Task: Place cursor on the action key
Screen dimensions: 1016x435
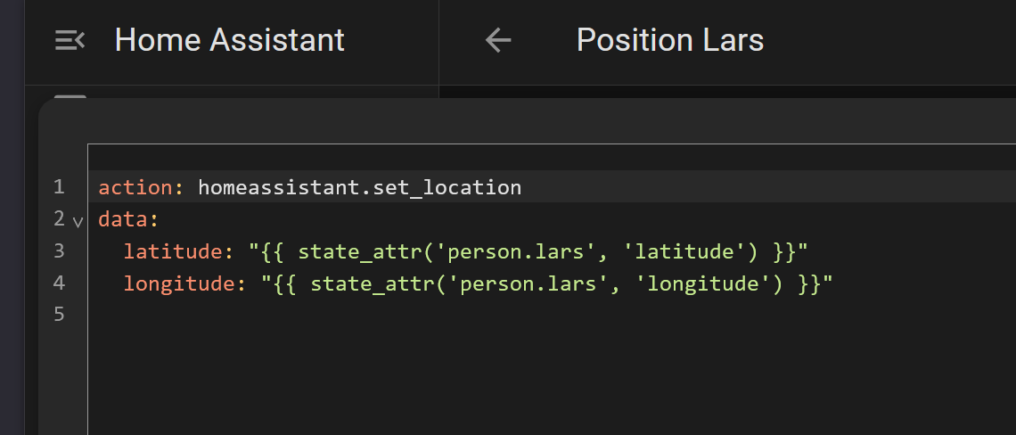Action: tap(135, 187)
